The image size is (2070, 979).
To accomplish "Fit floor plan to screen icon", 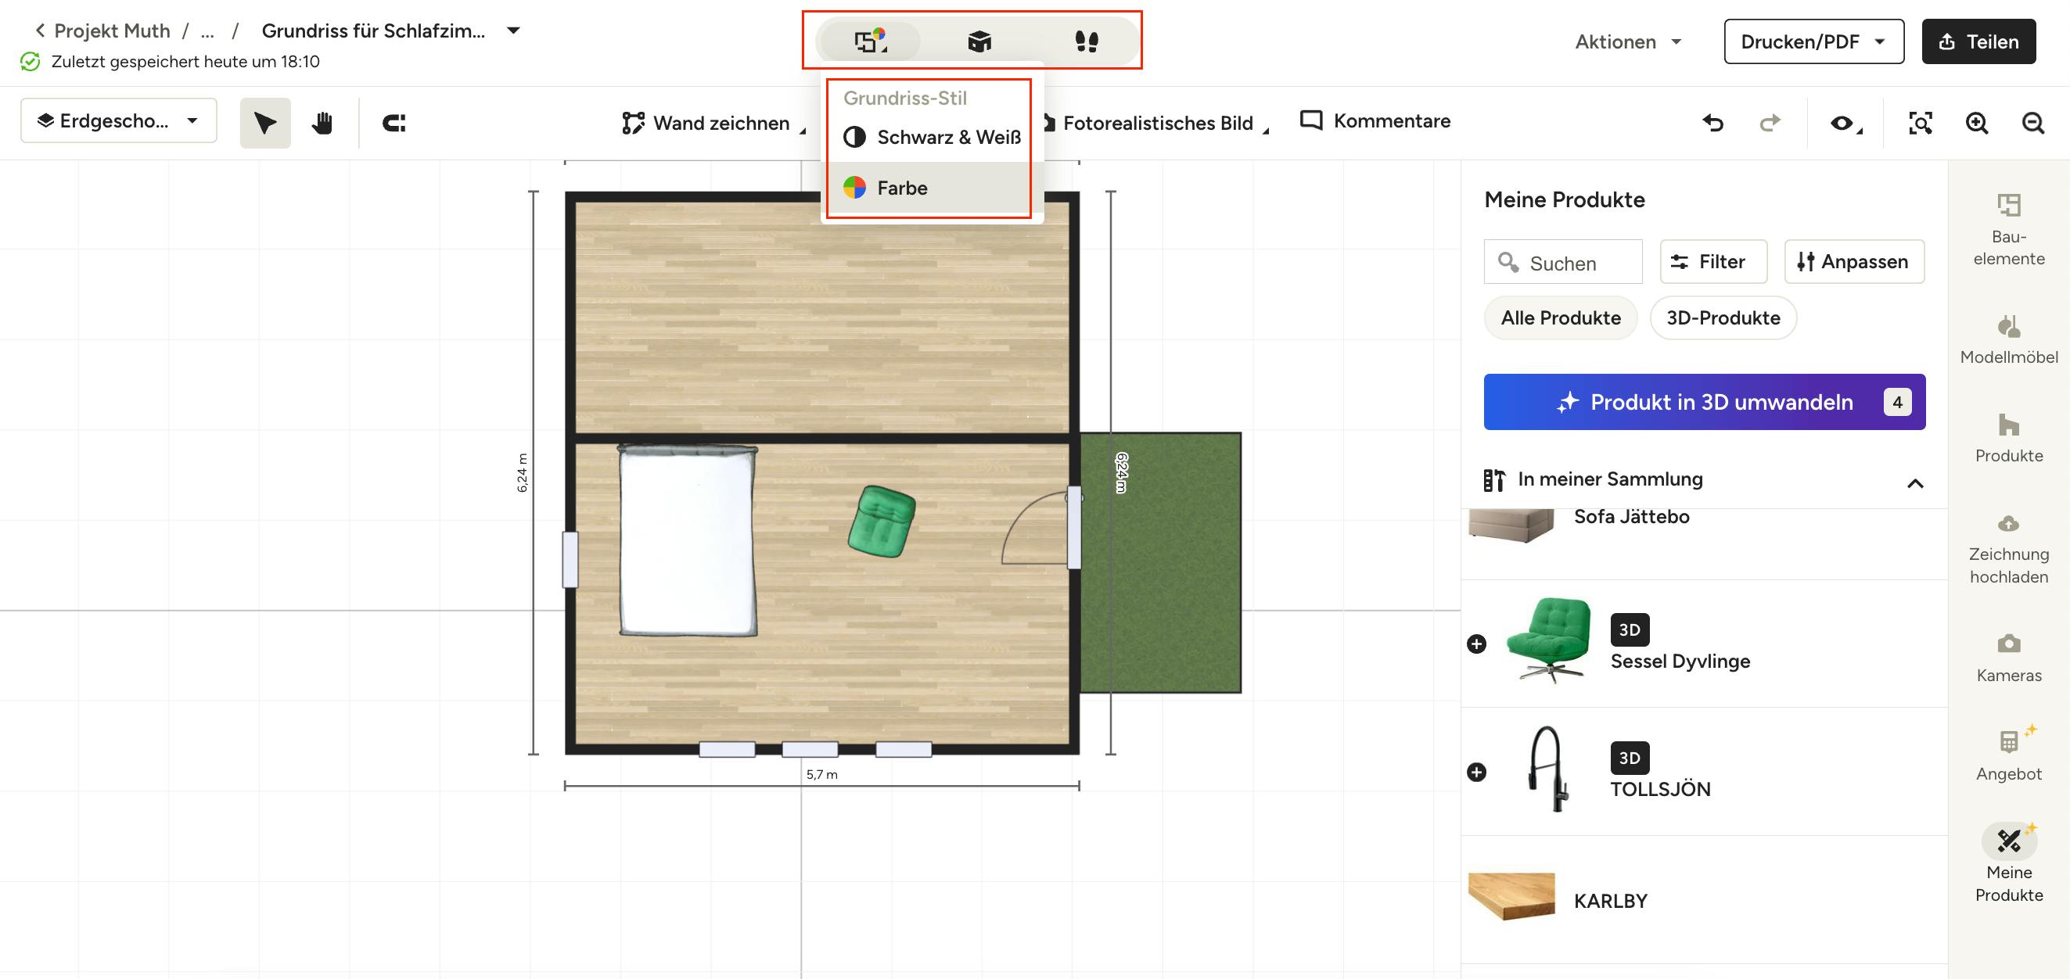I will pyautogui.click(x=1920, y=123).
